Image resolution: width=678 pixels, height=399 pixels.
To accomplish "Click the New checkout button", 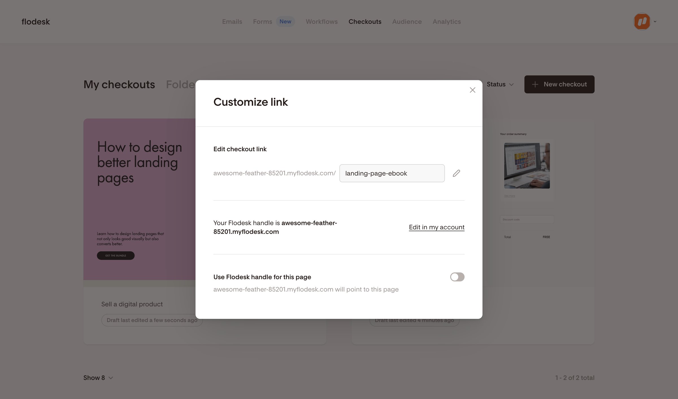I will (559, 84).
